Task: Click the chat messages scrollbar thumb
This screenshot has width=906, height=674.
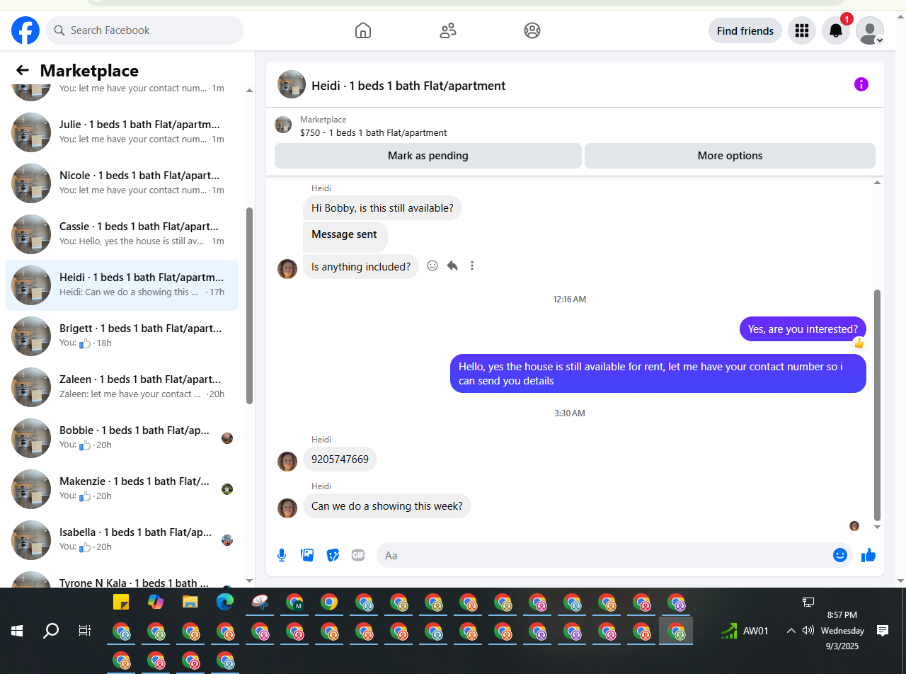Action: (x=878, y=405)
